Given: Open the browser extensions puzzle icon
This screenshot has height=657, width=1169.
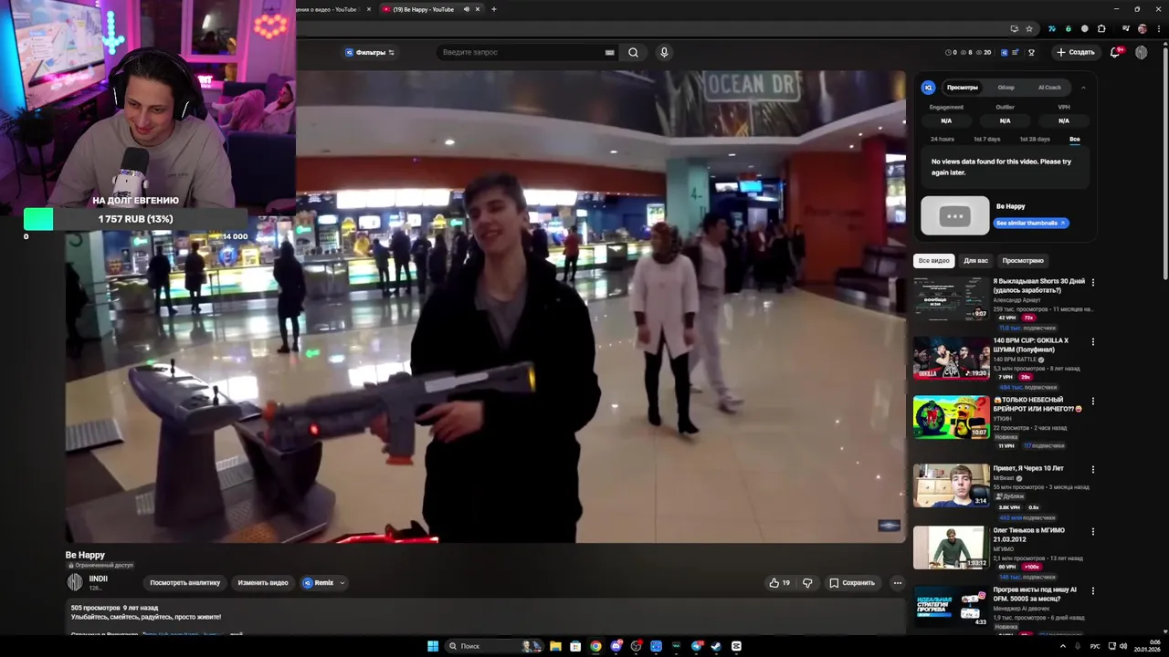Looking at the screenshot, I should pyautogui.click(x=1102, y=28).
